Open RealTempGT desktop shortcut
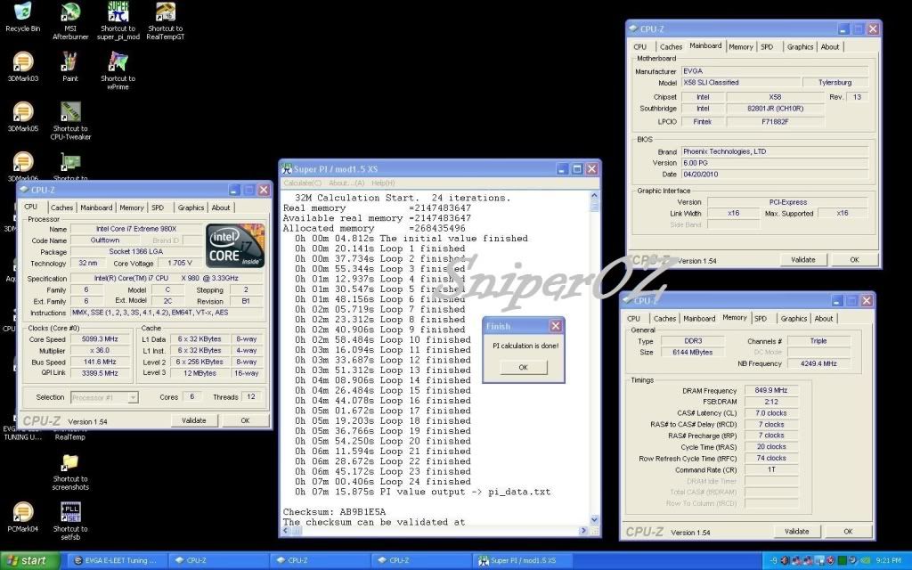 (165, 12)
